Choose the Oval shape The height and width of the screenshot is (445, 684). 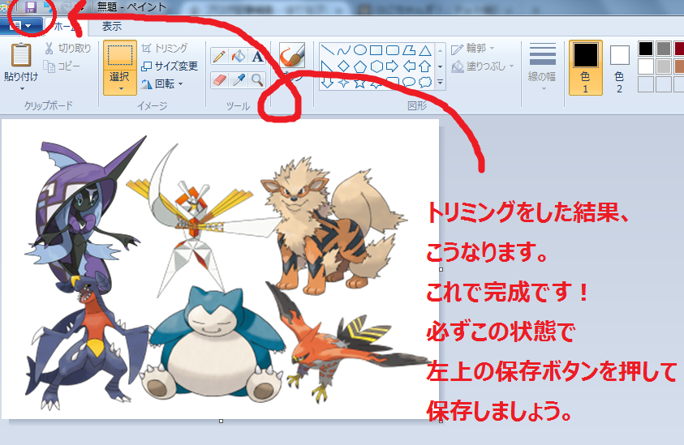tap(360, 50)
